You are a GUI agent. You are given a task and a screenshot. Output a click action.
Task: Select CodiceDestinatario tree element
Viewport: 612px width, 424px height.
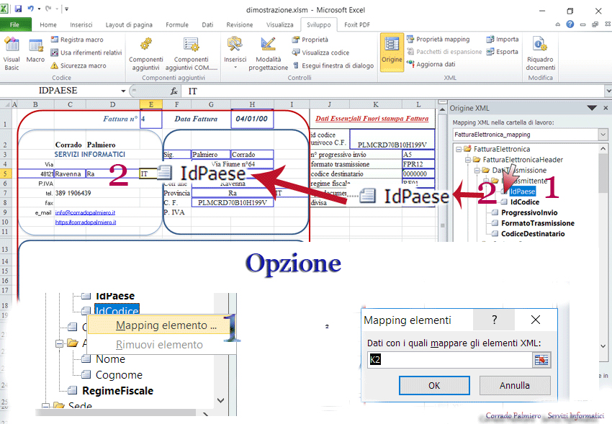pos(533,234)
